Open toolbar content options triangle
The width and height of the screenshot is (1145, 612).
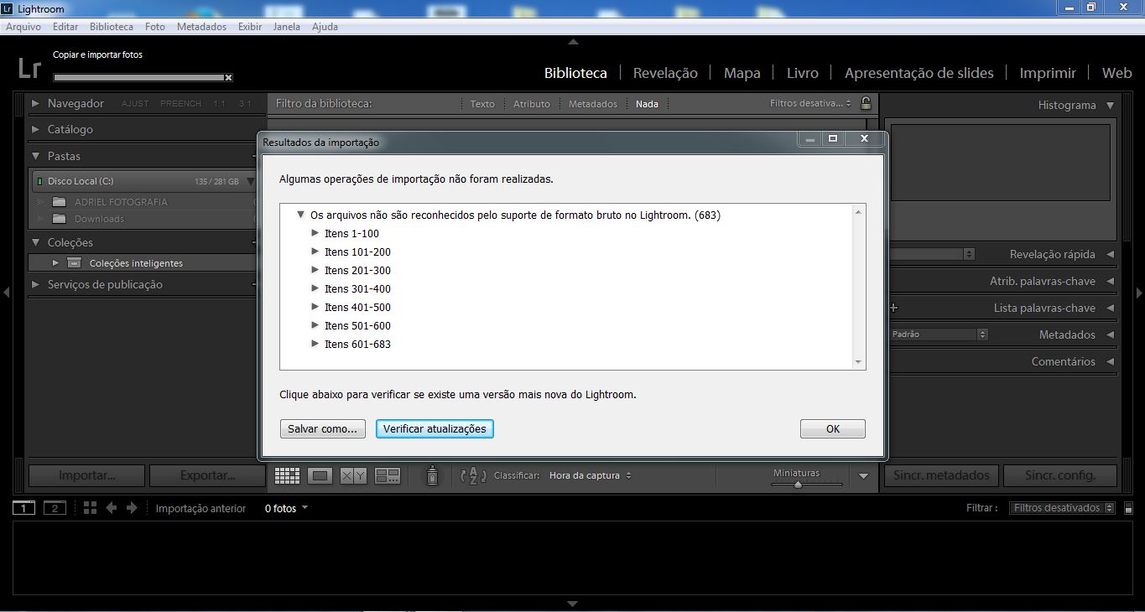click(863, 476)
